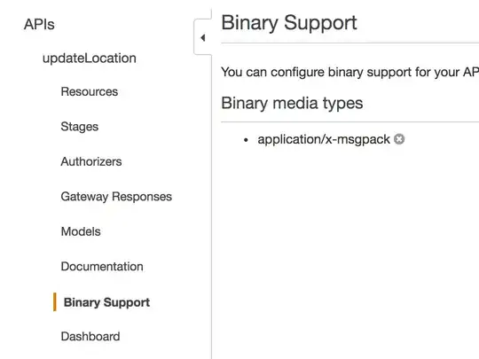
Task: Collapse the left navigation panel arrow
Action: (x=203, y=37)
